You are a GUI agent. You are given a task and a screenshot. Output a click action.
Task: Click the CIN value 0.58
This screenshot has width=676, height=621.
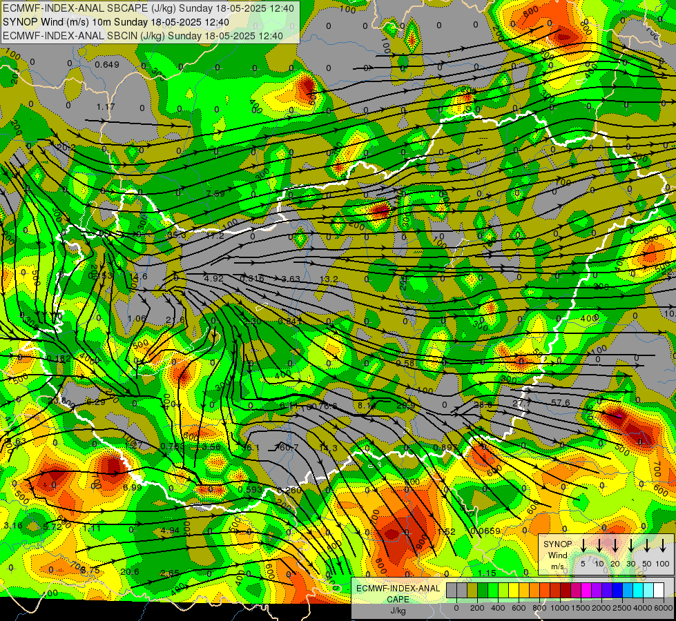[405, 364]
